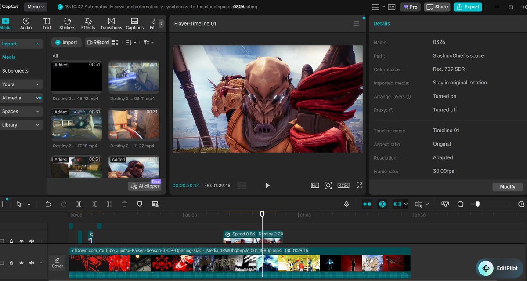Toggle the media grid view icon
527x281 pixels.
pyautogui.click(x=116, y=43)
